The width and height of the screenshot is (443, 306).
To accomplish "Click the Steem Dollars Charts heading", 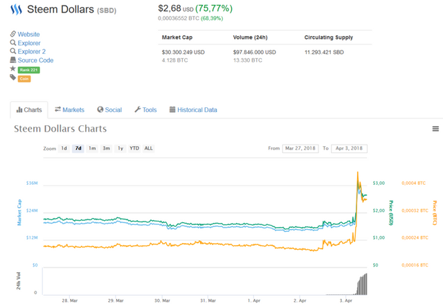I will pyautogui.click(x=60, y=129).
